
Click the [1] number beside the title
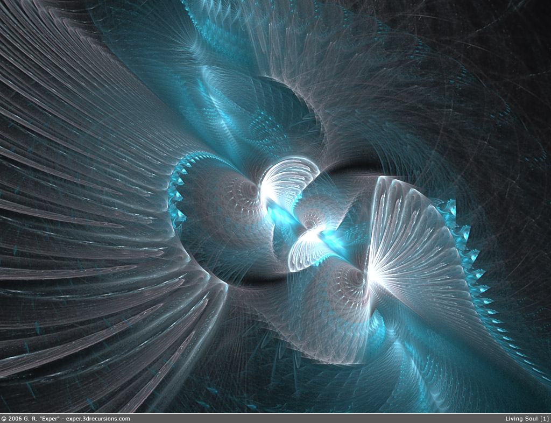pyautogui.click(x=544, y=419)
